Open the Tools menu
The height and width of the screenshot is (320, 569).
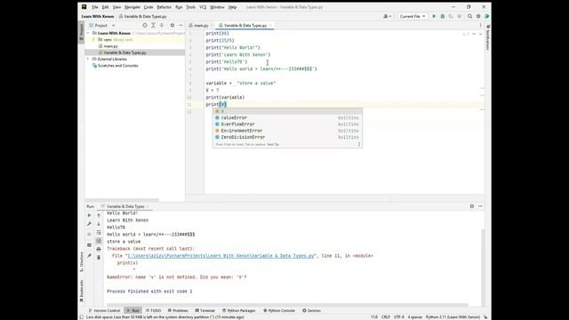pyautogui.click(x=190, y=7)
